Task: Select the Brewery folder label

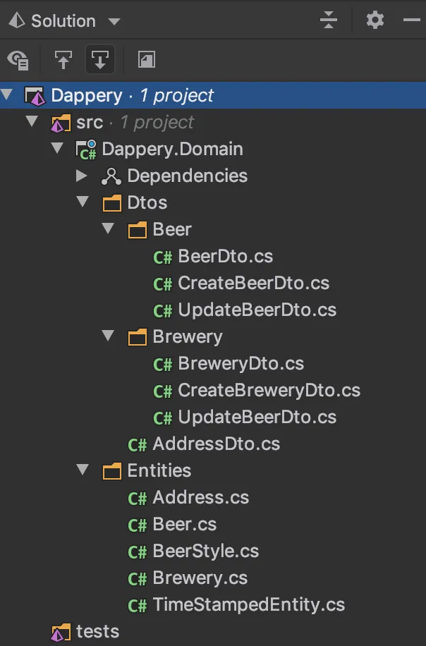Action: (188, 336)
